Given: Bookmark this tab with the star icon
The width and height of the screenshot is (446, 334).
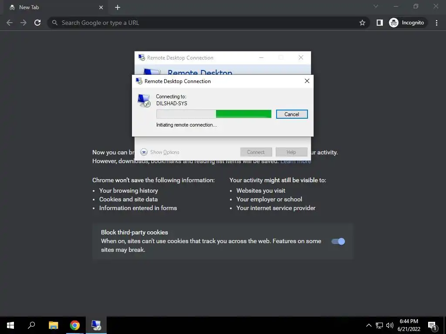Looking at the screenshot, I should click(362, 23).
